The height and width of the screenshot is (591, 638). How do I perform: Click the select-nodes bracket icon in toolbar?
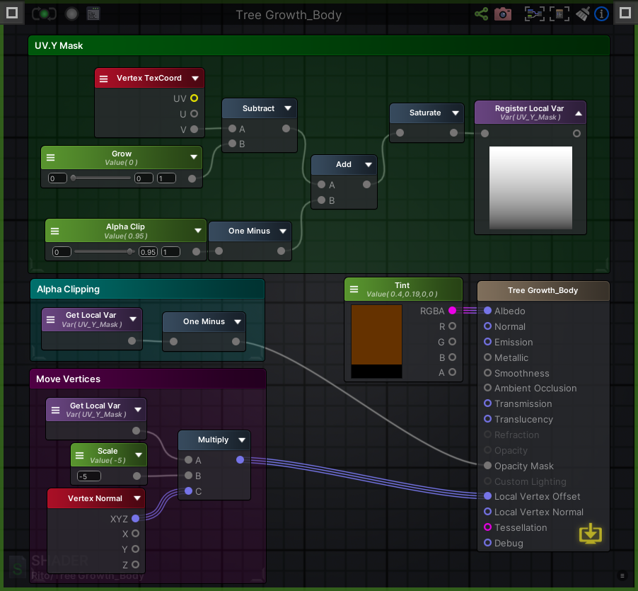(x=559, y=13)
